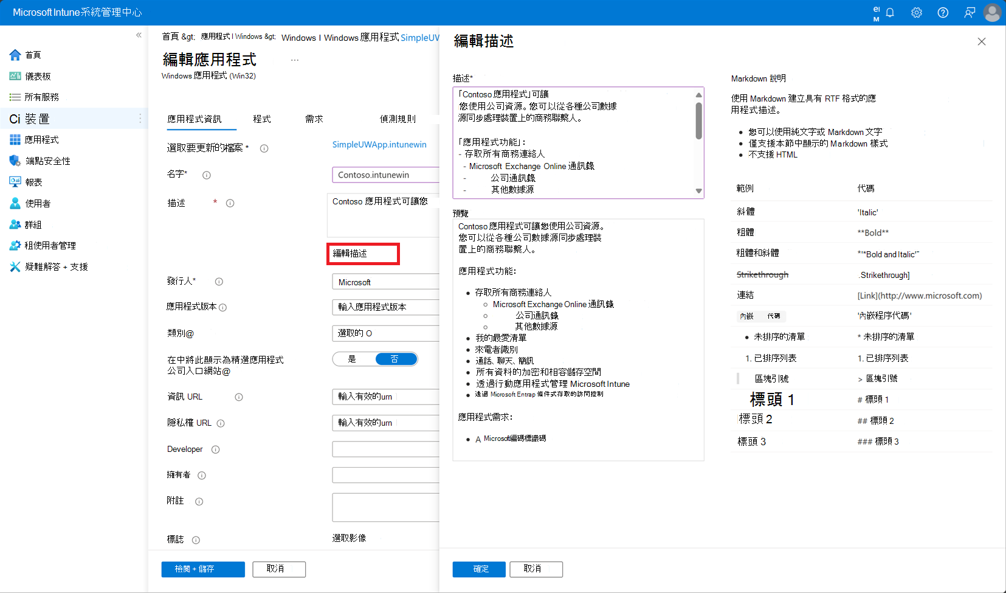The height and width of the screenshot is (593, 1006).
Task: Click info icon next to 描述 label
Action: click(x=230, y=203)
